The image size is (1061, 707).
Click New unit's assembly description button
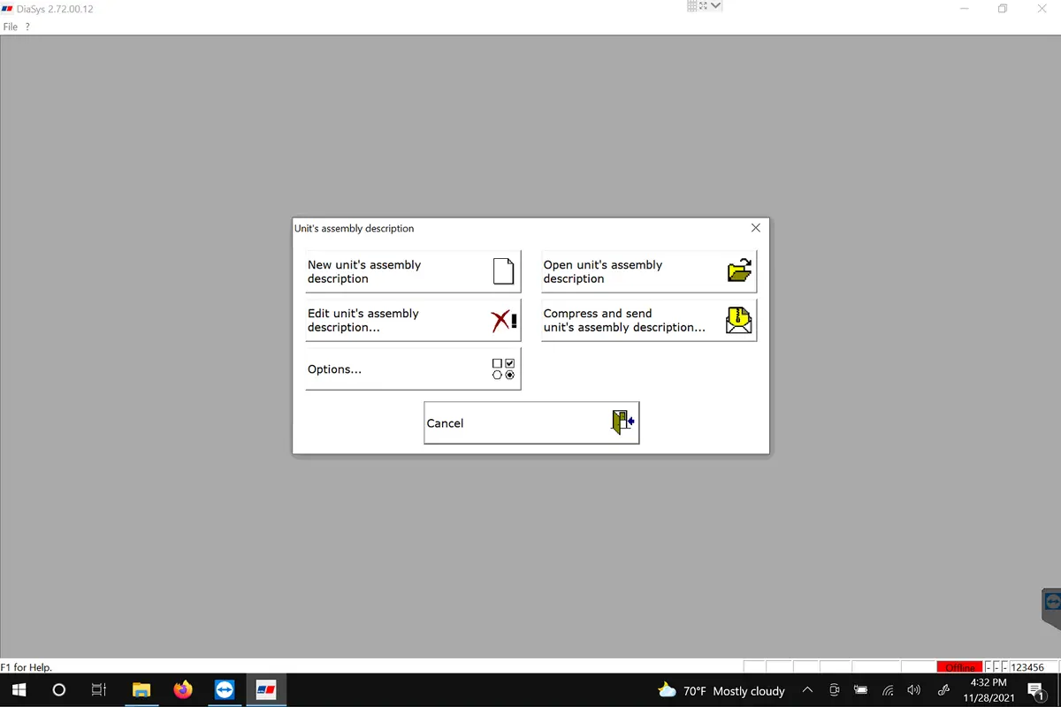point(413,271)
